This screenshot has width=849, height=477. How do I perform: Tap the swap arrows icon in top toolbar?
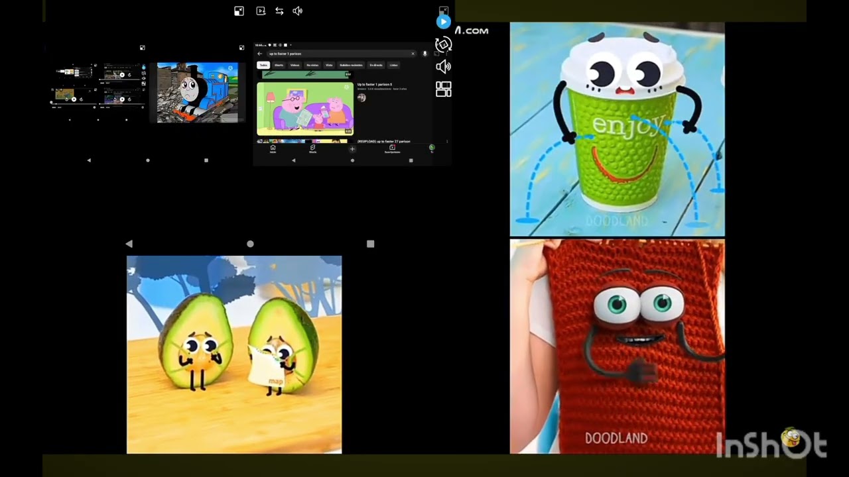coord(279,11)
